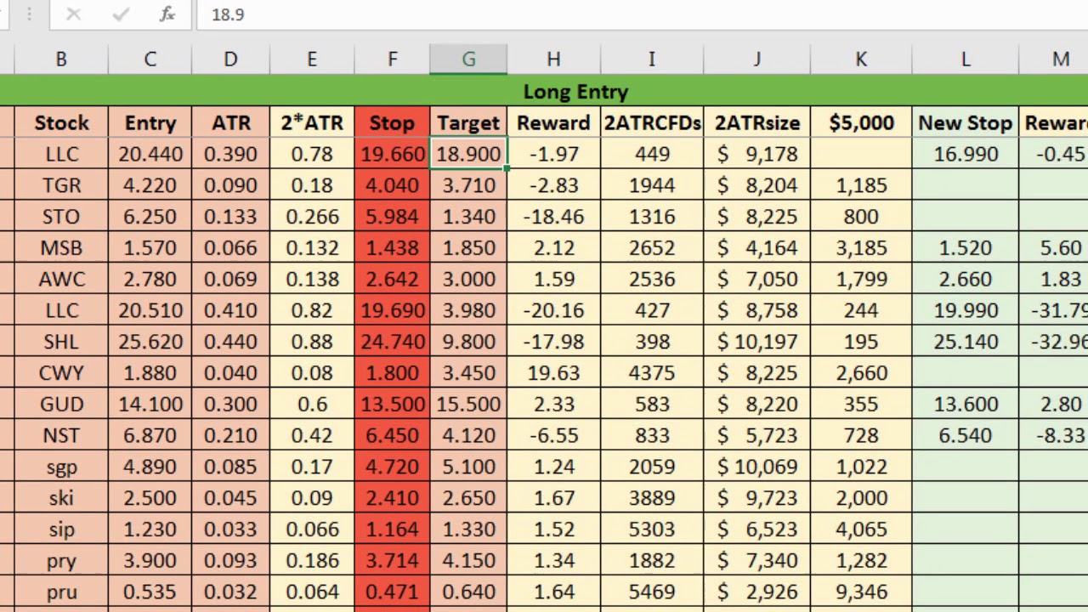The height and width of the screenshot is (612, 1088).
Task: Open Insert Function fx dialog
Action: click(167, 14)
